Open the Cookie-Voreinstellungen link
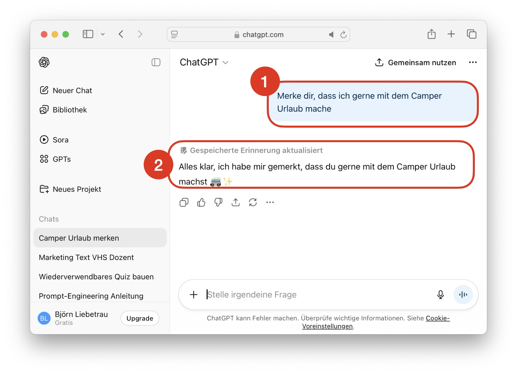 tap(327, 326)
